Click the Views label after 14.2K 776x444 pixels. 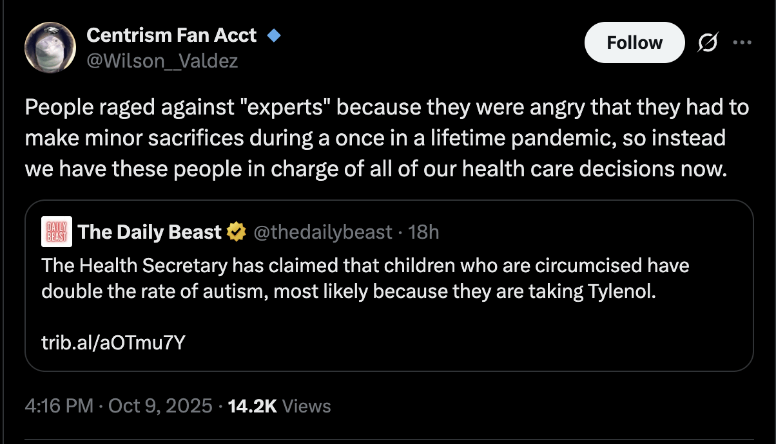pyautogui.click(x=307, y=406)
